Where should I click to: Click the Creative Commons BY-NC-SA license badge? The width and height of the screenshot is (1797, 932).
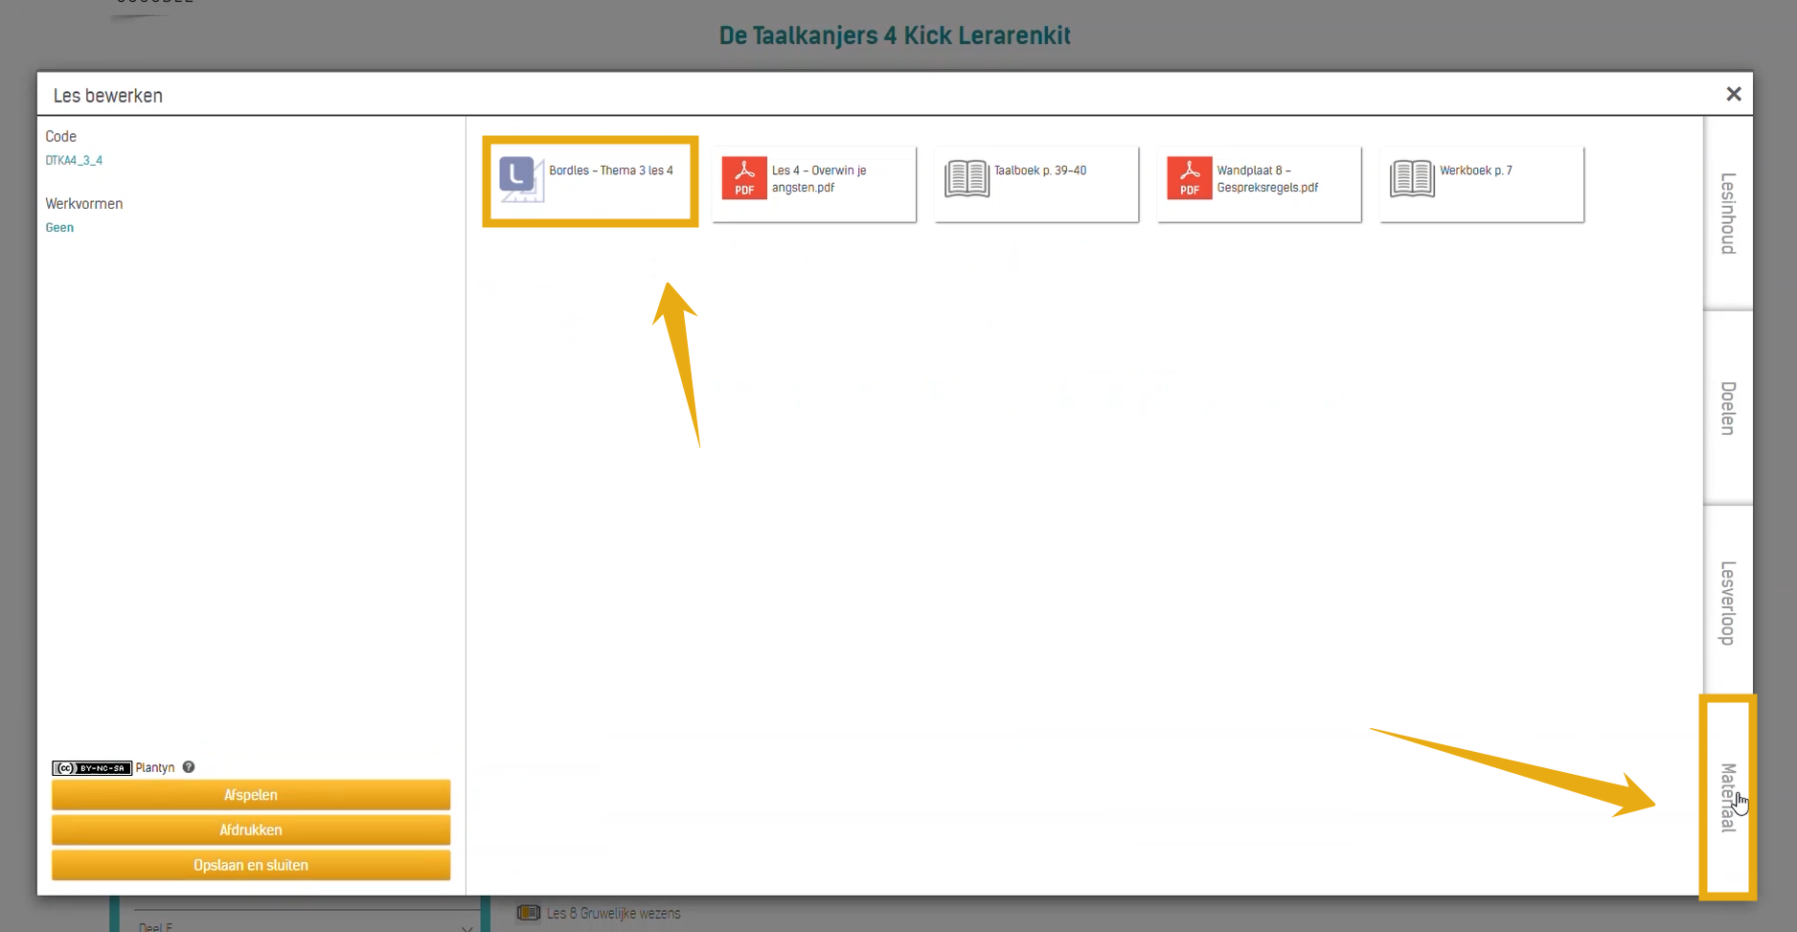coord(92,768)
